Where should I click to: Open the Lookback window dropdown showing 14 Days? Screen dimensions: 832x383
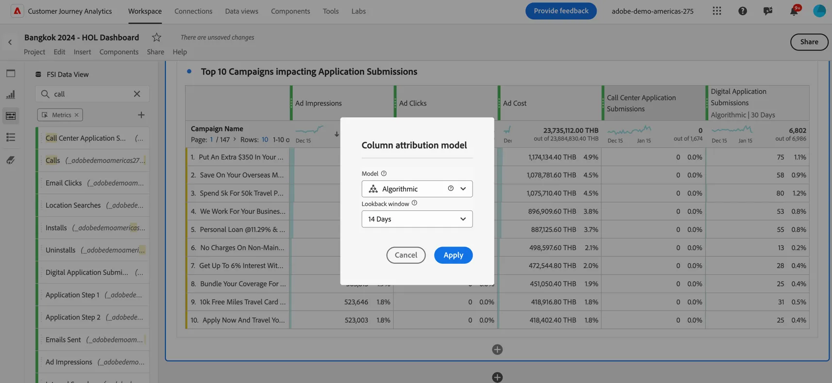417,219
